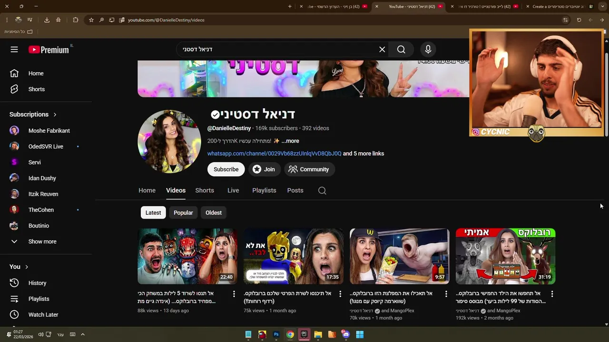Open the Community button
Screen dimensions: 609x342
click(309, 170)
